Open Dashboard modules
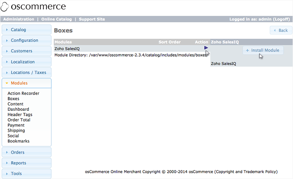 (x=18, y=109)
